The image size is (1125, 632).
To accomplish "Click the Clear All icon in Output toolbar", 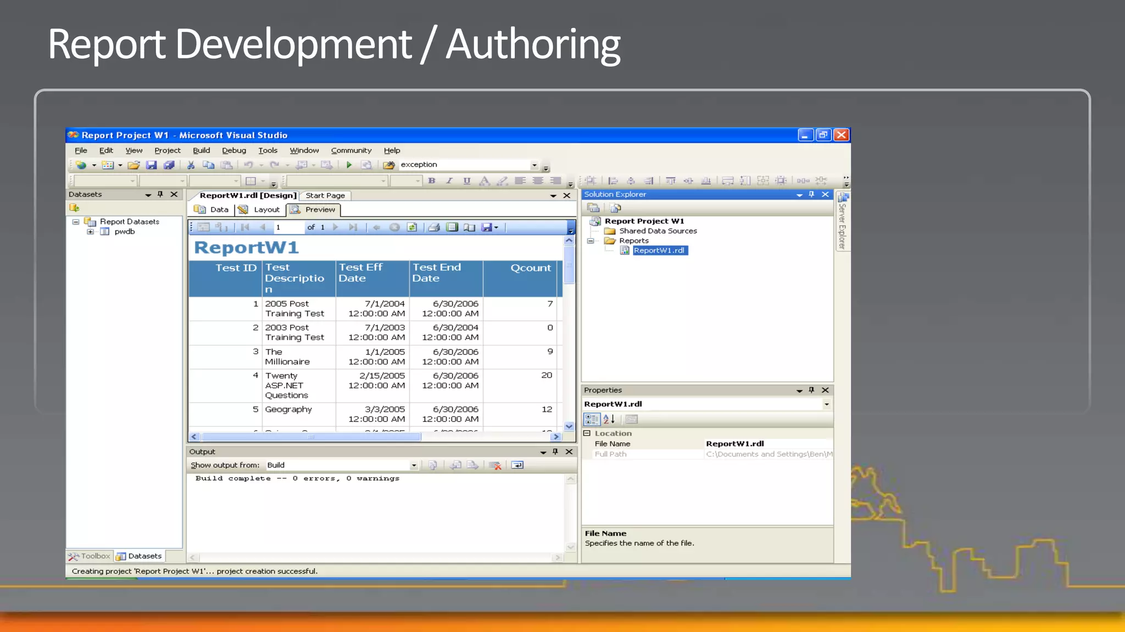I will [495, 465].
